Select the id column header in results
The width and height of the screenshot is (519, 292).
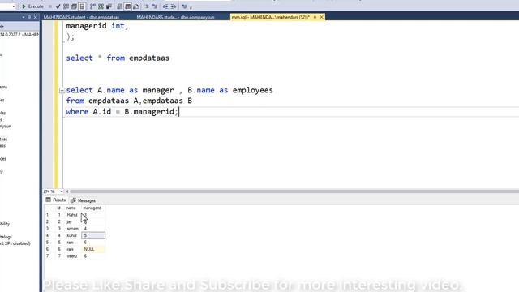pyautogui.click(x=59, y=208)
